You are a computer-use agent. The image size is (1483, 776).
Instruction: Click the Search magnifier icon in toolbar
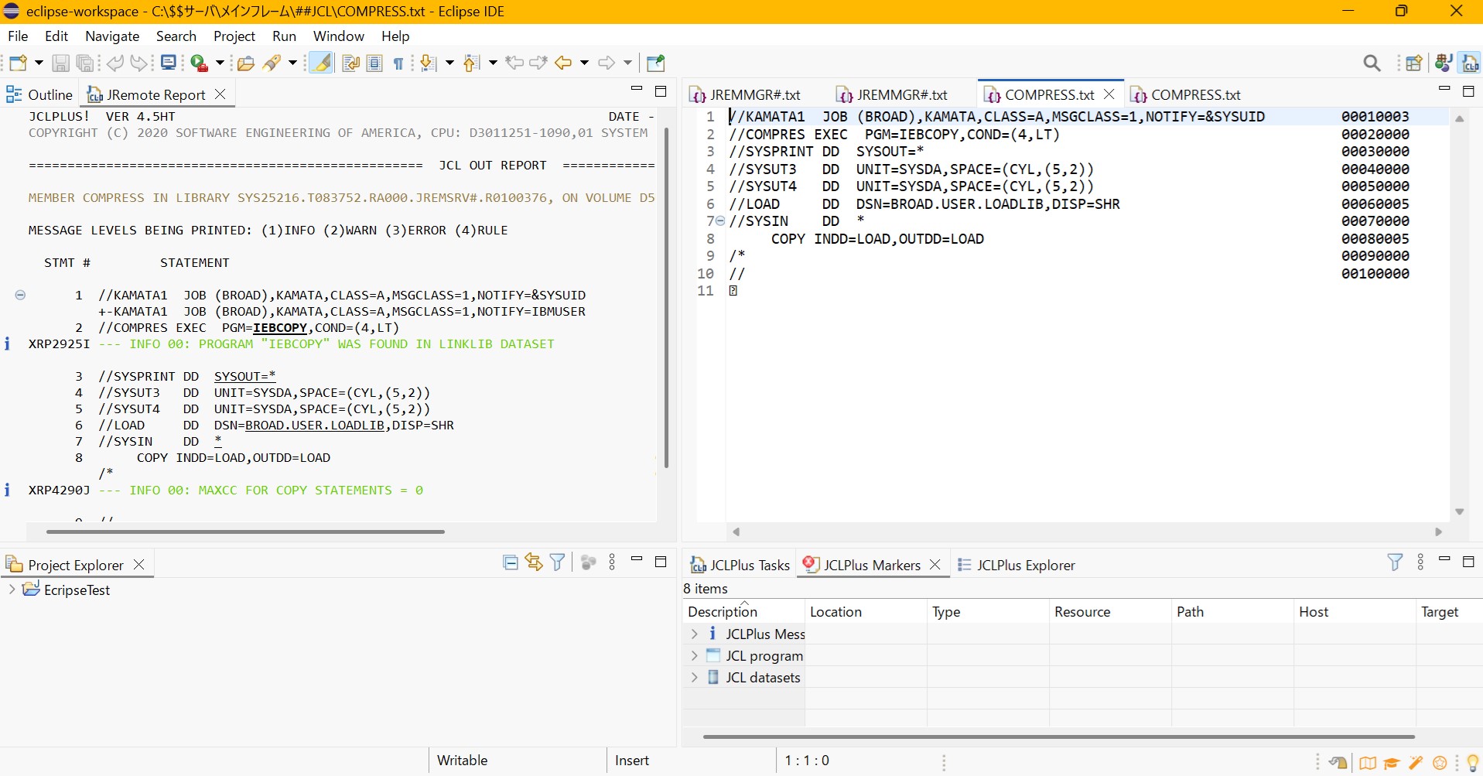pyautogui.click(x=1371, y=63)
